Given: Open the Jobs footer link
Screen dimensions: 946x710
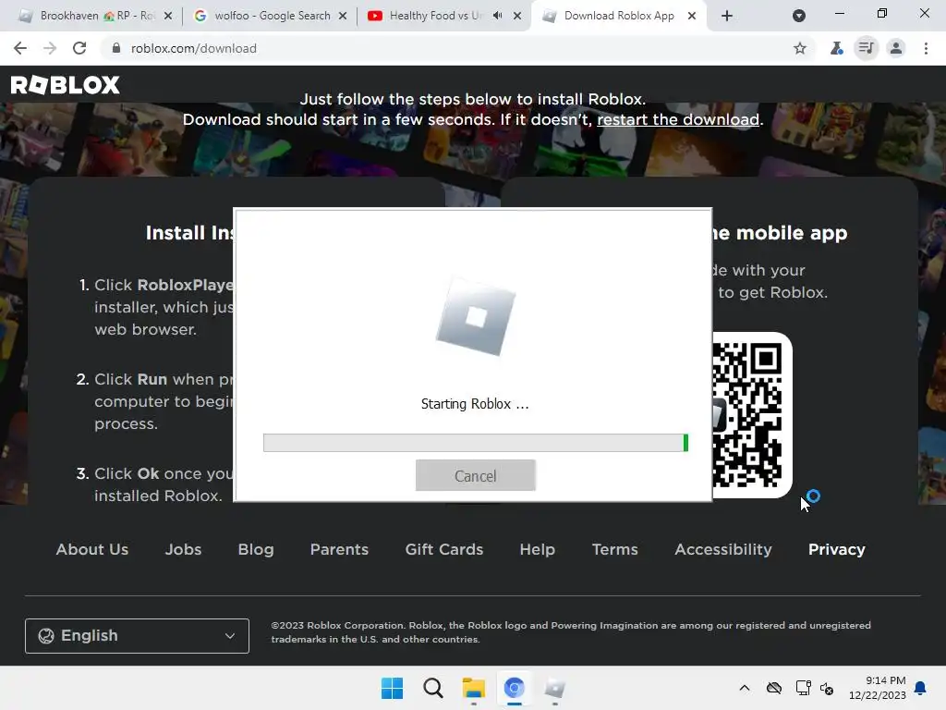Looking at the screenshot, I should coord(184,549).
